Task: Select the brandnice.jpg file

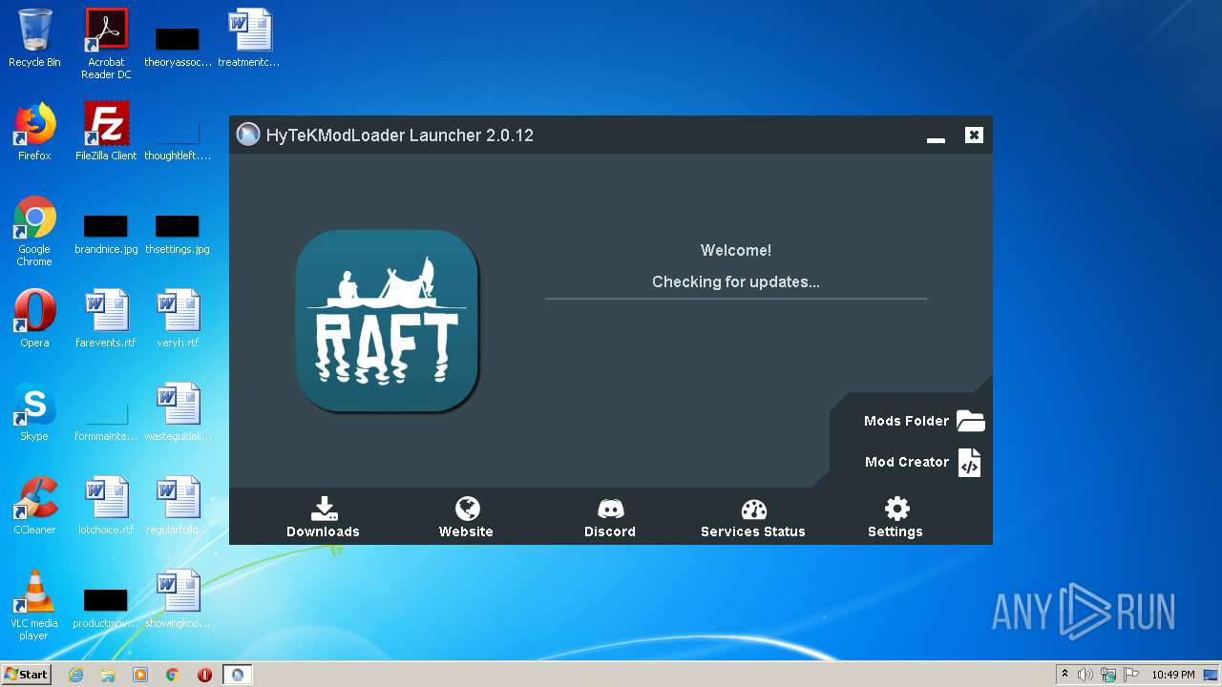Action: pyautogui.click(x=106, y=233)
